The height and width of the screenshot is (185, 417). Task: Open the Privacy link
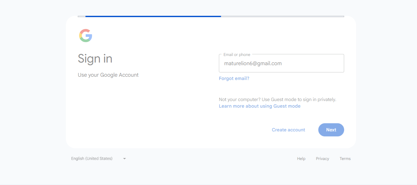click(322, 159)
